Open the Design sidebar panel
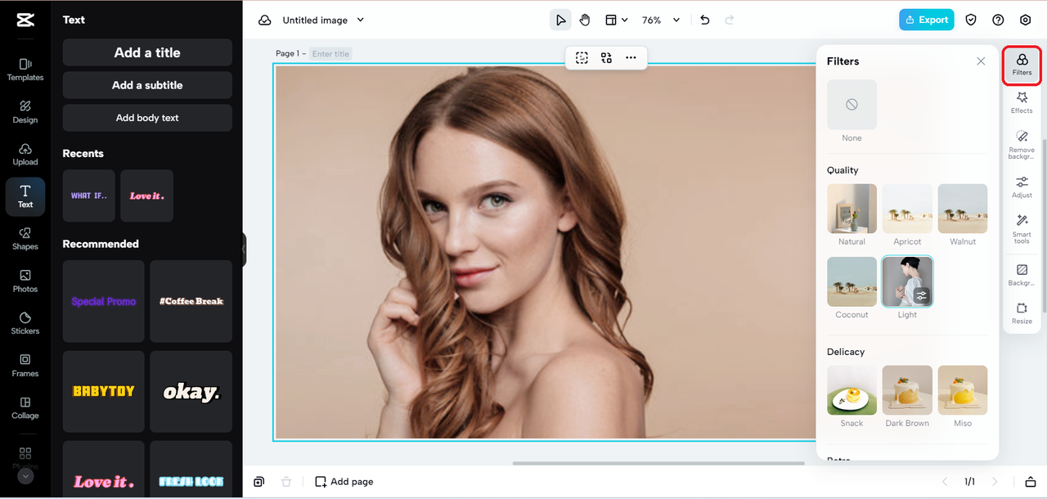Image resolution: width=1047 pixels, height=499 pixels. click(x=25, y=112)
